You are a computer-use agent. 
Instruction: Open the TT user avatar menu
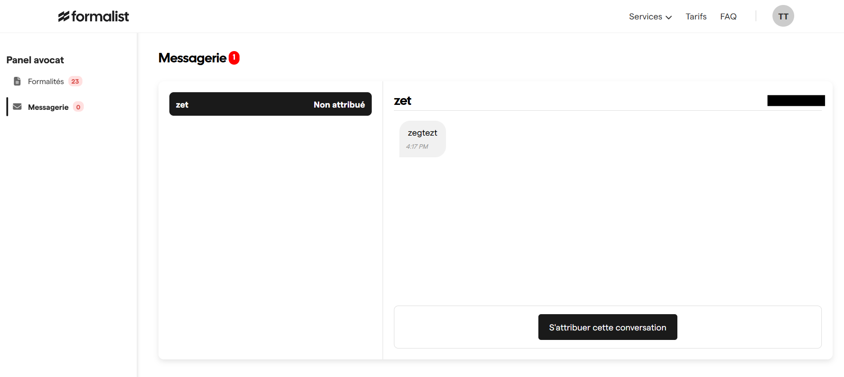click(783, 16)
